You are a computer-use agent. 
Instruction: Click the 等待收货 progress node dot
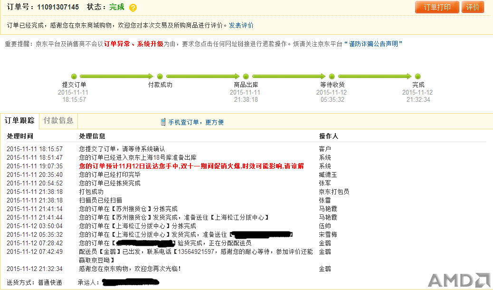332,76
